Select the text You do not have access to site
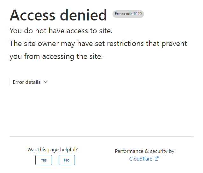The width and height of the screenshot is (203, 173). click(61, 31)
